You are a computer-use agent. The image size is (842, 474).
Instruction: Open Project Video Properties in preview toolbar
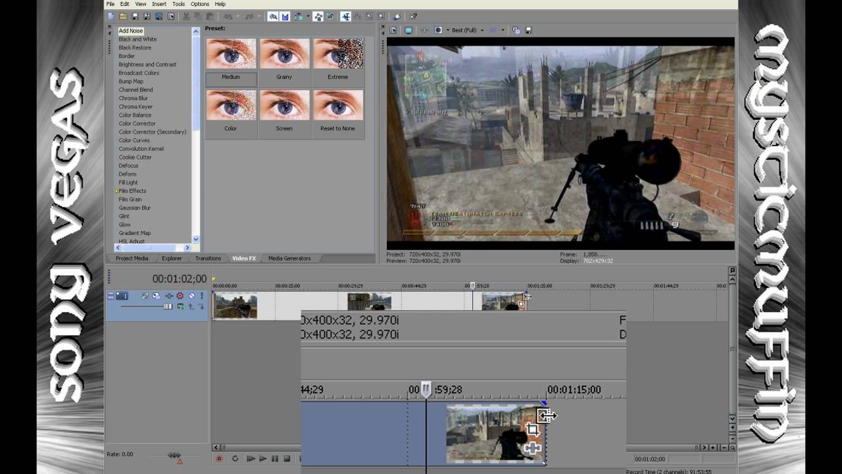click(x=393, y=30)
